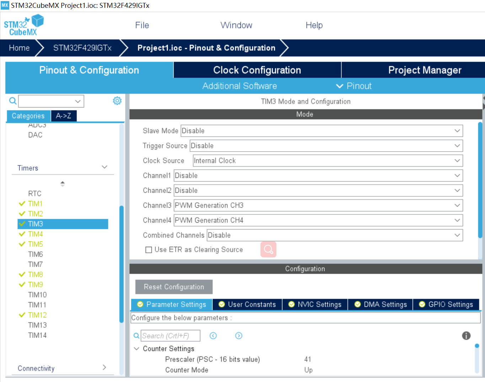485x382 pixels.
Task: Click the Counter Mode value Up
Action: [308, 370]
